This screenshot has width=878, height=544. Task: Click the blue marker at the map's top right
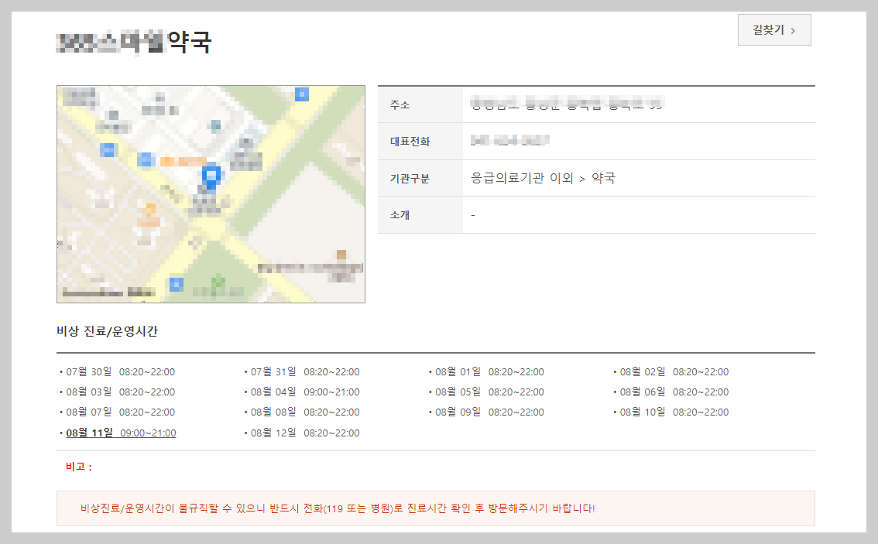tap(302, 94)
